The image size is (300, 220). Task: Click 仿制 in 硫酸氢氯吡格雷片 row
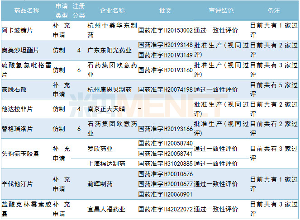pos(59,70)
